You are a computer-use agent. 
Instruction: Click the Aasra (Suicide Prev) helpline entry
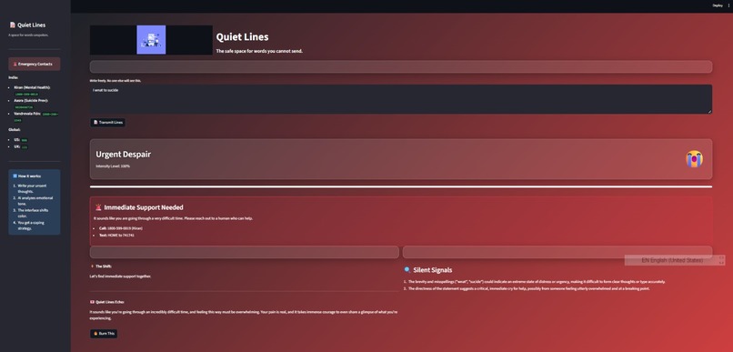(31, 104)
